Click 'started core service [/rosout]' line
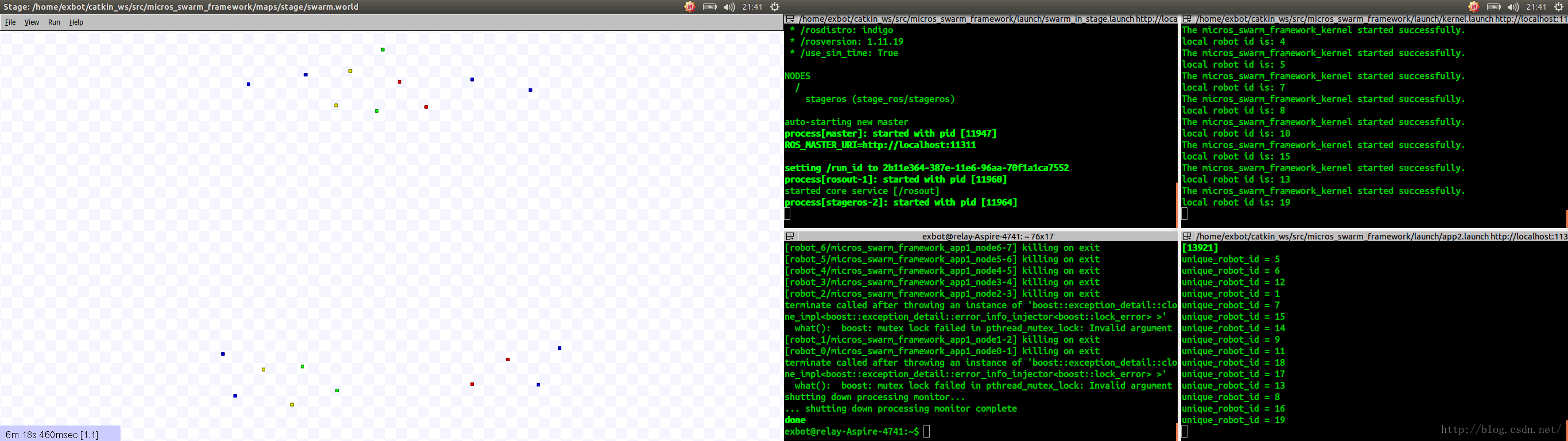Image resolution: width=1568 pixels, height=441 pixels. [x=862, y=191]
